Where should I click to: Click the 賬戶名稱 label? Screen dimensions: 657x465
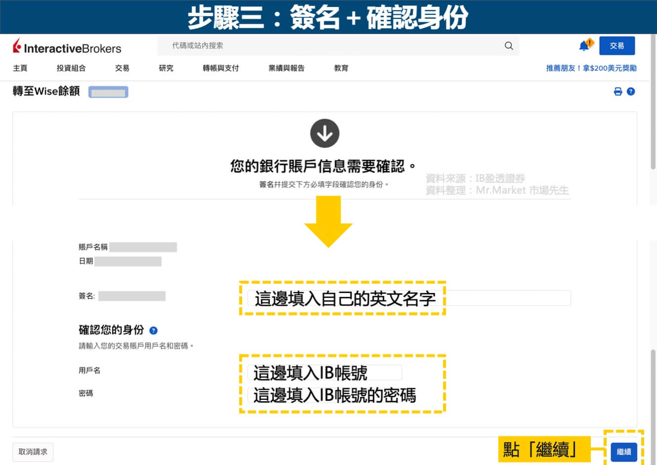coord(93,247)
